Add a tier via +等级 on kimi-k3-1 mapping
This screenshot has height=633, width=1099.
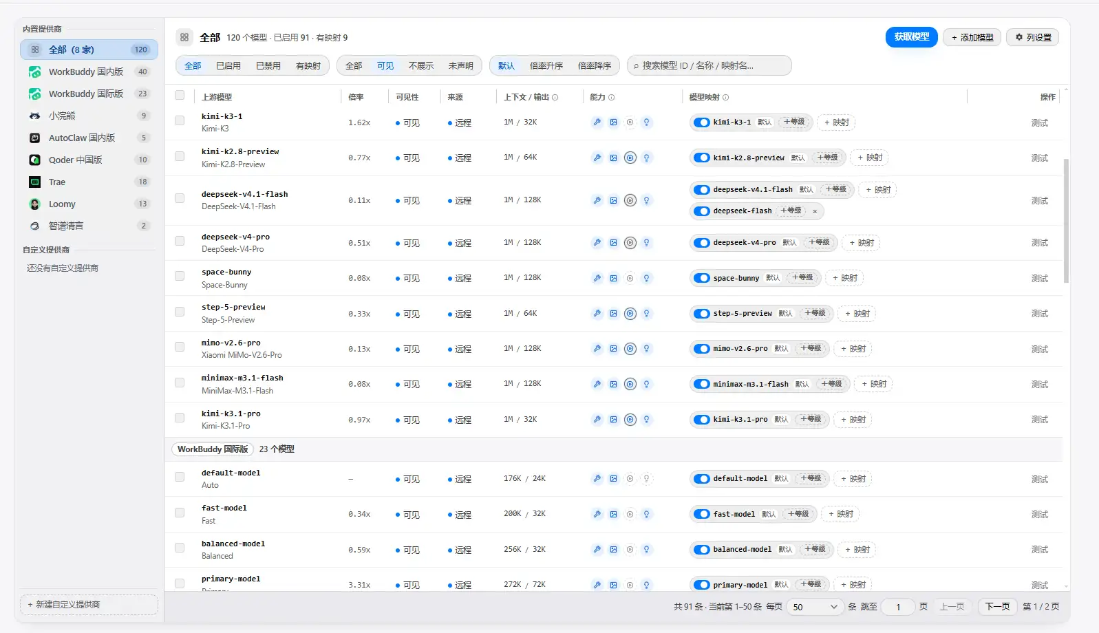point(794,122)
